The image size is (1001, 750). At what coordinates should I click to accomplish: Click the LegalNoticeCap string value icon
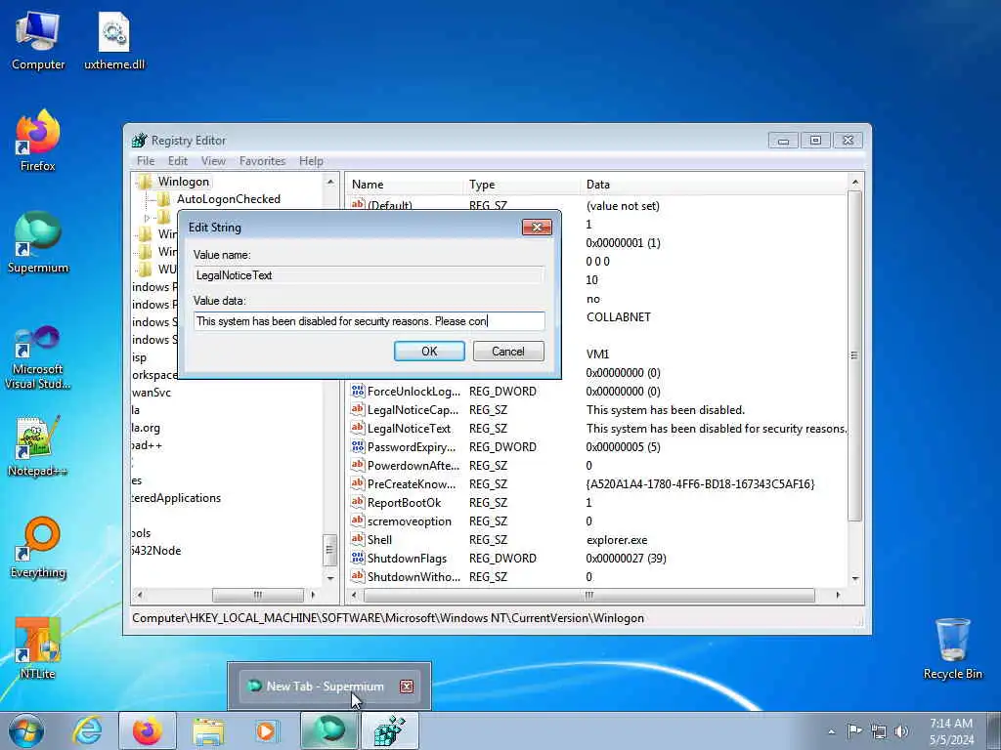[358, 409]
